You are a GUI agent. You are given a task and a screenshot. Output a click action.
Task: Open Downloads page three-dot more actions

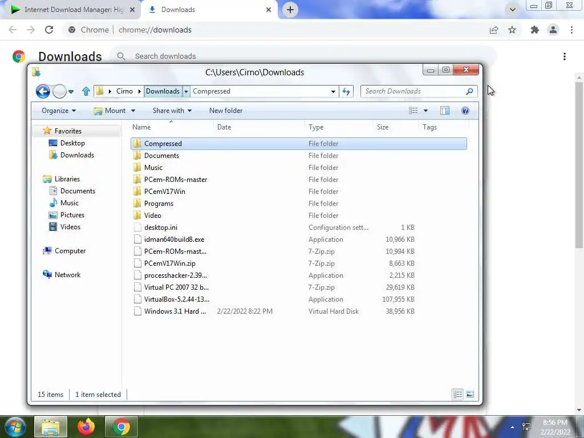point(565,56)
